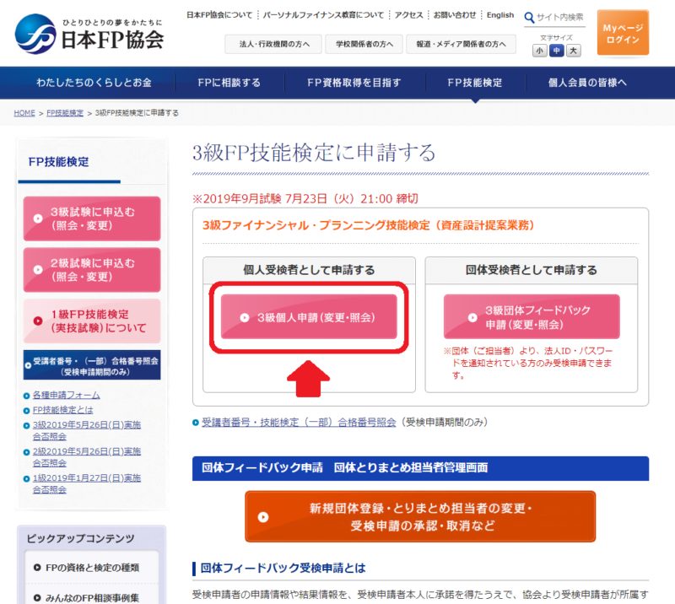Open パーソナルファイナンス教育について link

pos(323,15)
